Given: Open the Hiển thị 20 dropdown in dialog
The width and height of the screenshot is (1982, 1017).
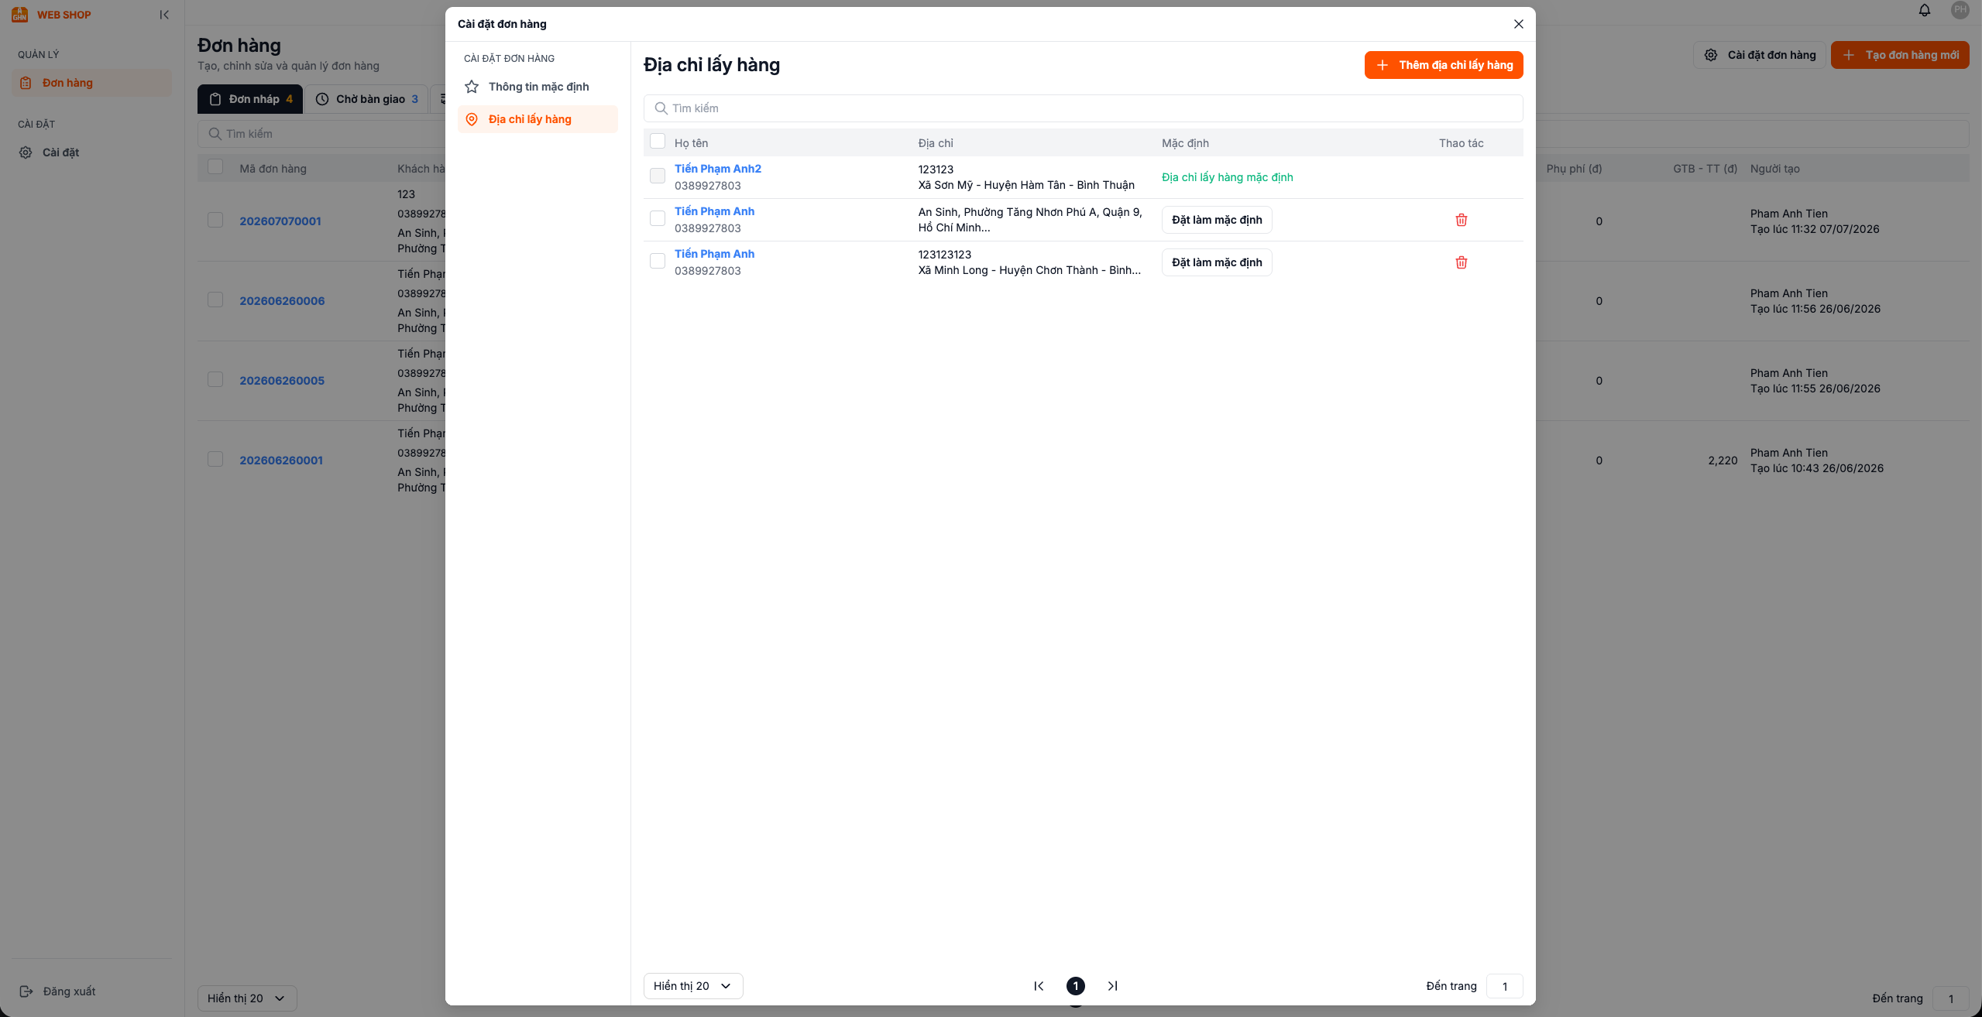Looking at the screenshot, I should tap(693, 986).
